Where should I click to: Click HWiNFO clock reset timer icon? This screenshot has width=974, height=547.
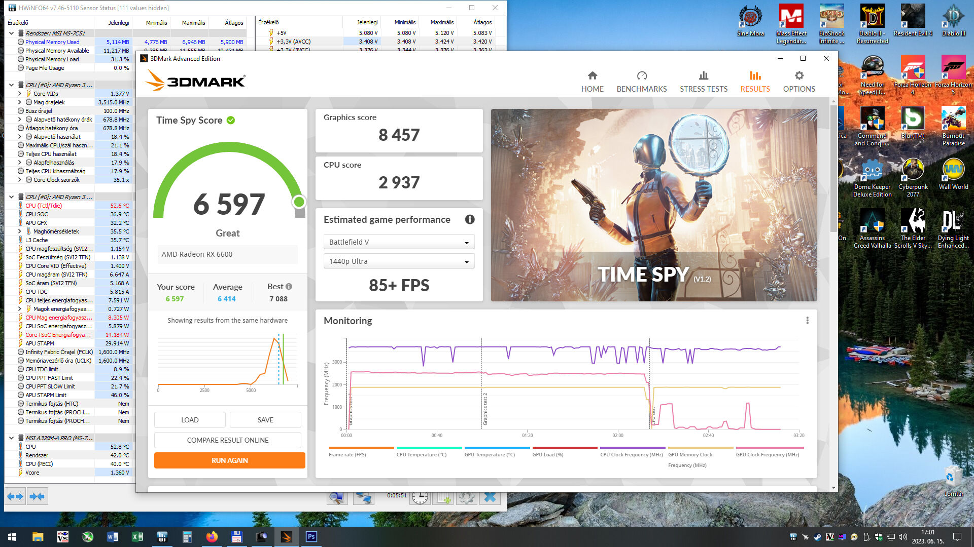tap(420, 498)
